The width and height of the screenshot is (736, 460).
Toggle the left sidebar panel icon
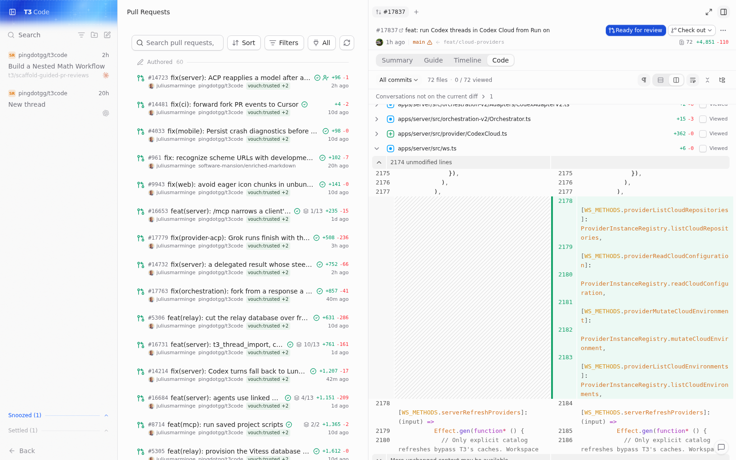(x=12, y=12)
